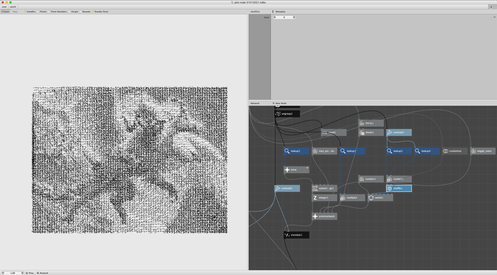Viewport: 497px width, 275px height.
Task: Select the lookup3 magnifier node
Action: point(399,151)
